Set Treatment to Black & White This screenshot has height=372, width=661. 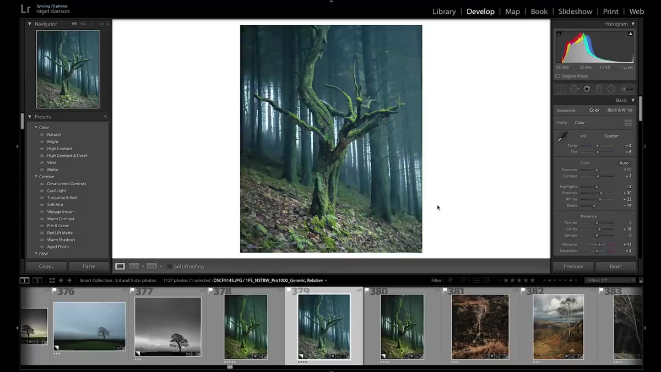(620, 110)
